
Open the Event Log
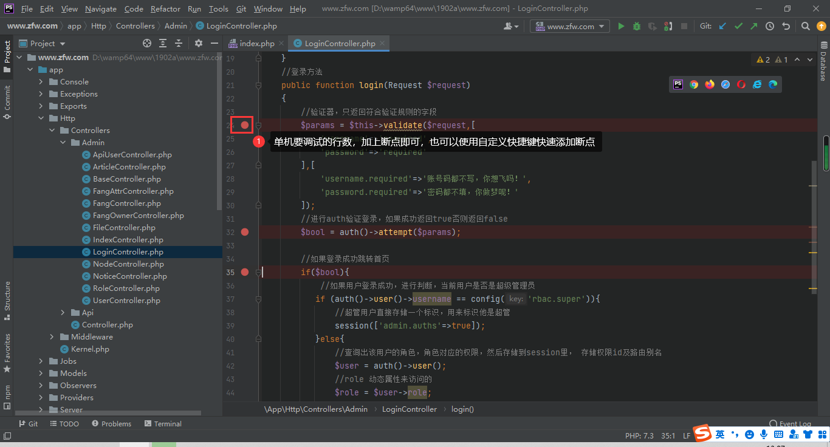click(790, 423)
